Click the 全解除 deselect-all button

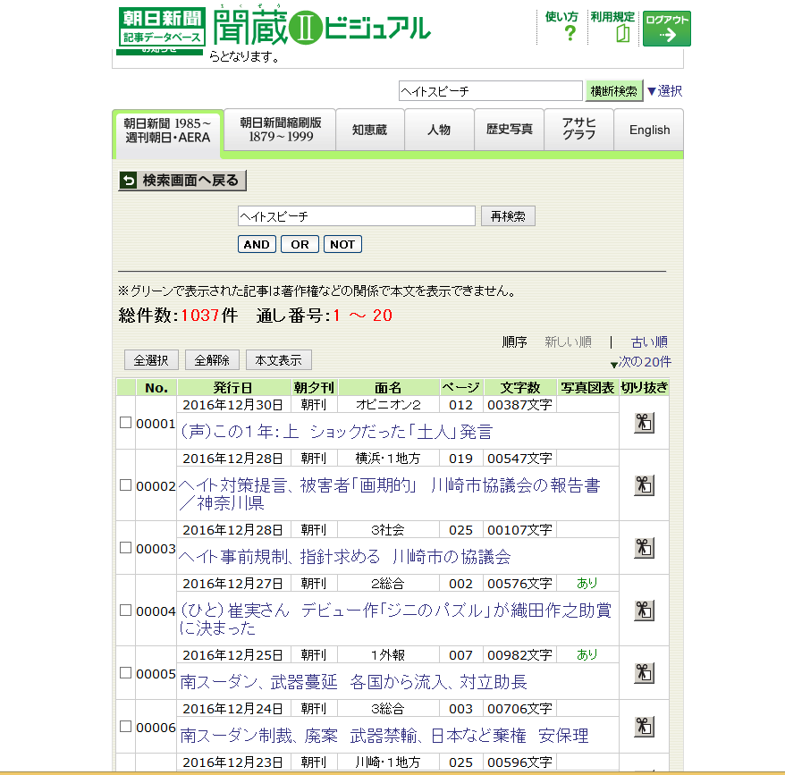pos(212,360)
